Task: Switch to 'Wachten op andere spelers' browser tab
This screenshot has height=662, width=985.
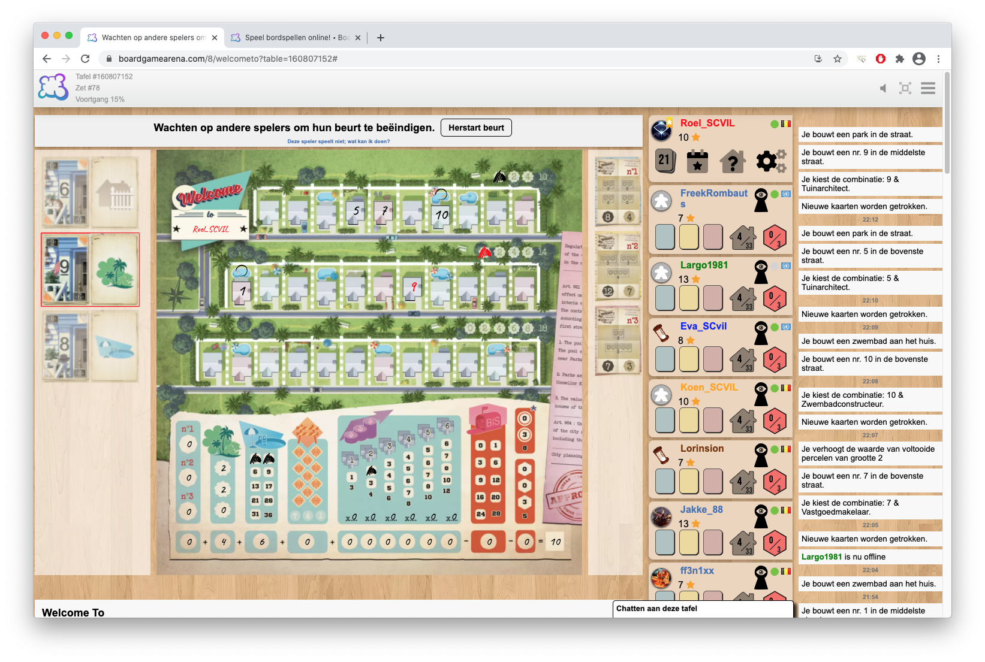Action: pos(153,37)
